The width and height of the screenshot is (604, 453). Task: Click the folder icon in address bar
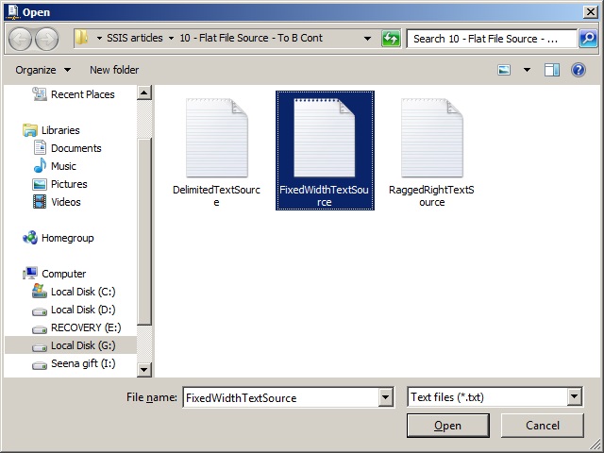click(x=82, y=38)
